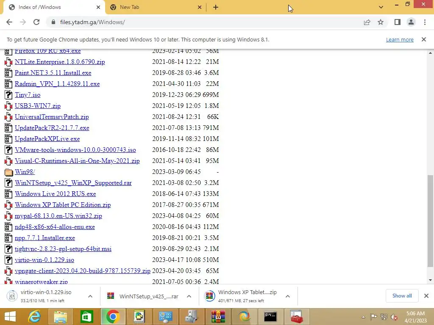The height and width of the screenshot is (325, 434).
Task: Click scrollbar down arrow
Action: coord(430,280)
